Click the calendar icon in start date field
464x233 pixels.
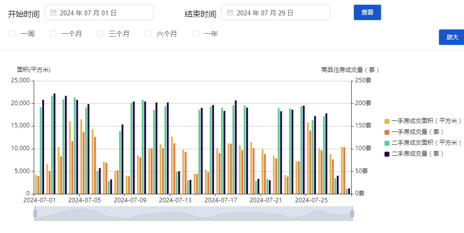(x=53, y=12)
